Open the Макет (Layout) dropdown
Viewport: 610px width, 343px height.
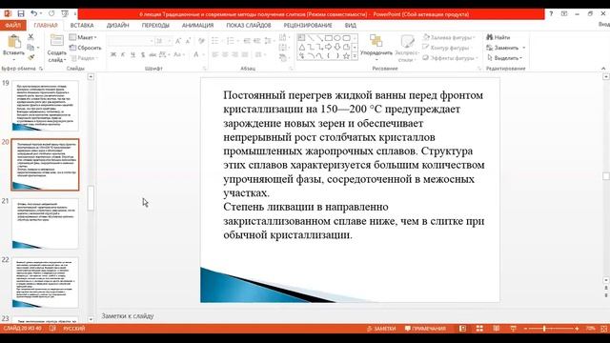click(x=83, y=37)
